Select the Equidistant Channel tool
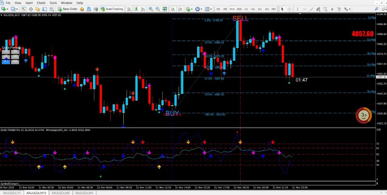Viewport: 387px width, 195px height. [x=318, y=9]
